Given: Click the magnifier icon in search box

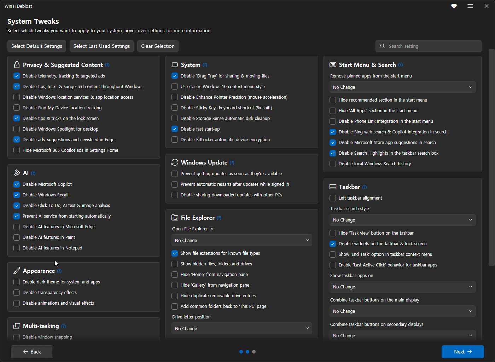Looking at the screenshot, I should [x=383, y=46].
